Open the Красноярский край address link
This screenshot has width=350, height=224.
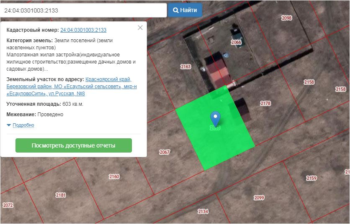(x=108, y=79)
